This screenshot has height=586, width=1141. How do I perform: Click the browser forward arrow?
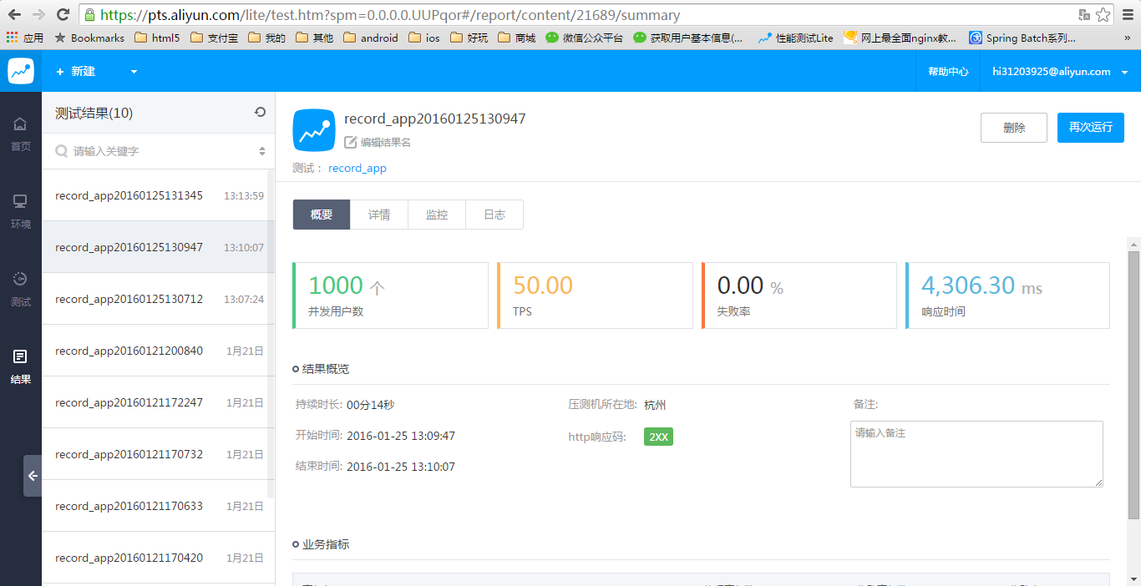point(38,14)
